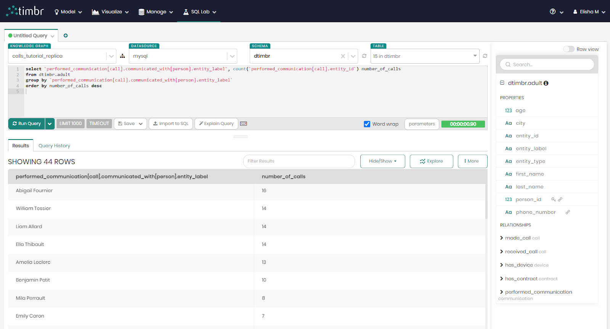Click the keyboard shortcuts icon
Screen dimensions: 610x329
point(244,124)
